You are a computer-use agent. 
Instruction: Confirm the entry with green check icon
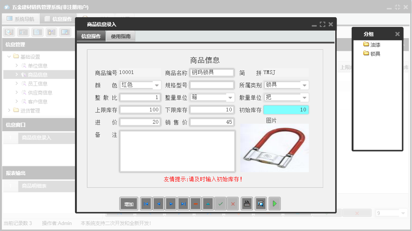tap(220, 204)
